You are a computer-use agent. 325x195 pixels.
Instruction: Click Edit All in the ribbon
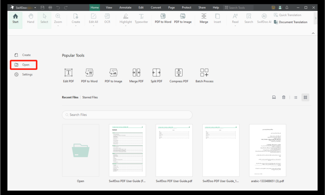click(94, 19)
